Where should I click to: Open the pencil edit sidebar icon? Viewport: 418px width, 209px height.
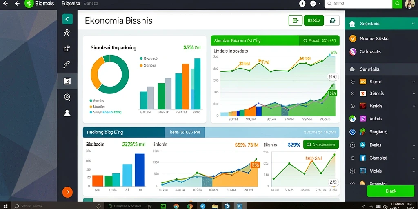tap(67, 64)
